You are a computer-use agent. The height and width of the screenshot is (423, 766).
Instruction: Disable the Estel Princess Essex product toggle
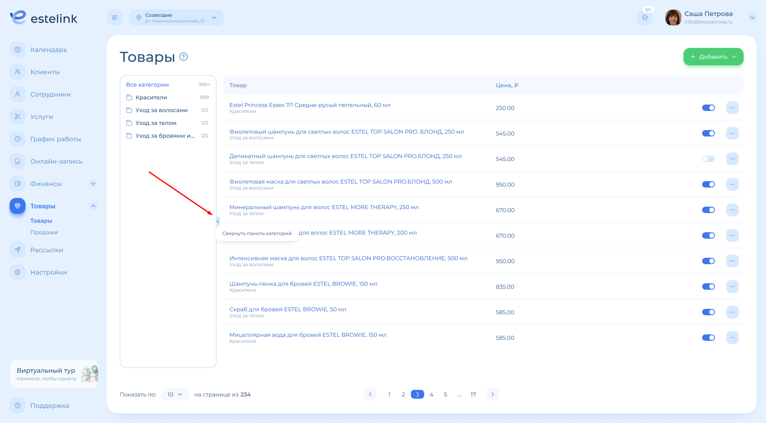708,108
